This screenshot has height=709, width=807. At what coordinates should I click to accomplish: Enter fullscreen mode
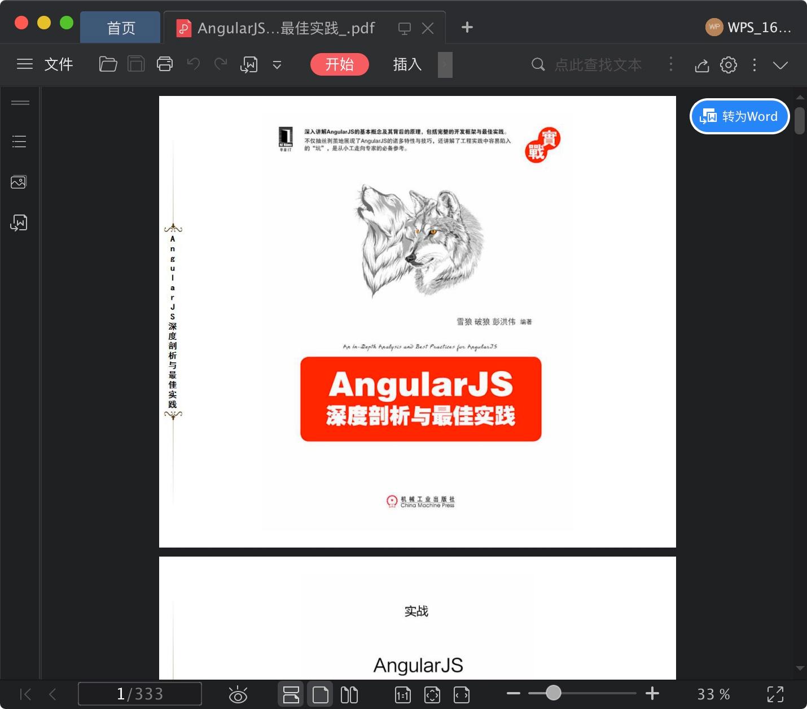pyautogui.click(x=775, y=694)
